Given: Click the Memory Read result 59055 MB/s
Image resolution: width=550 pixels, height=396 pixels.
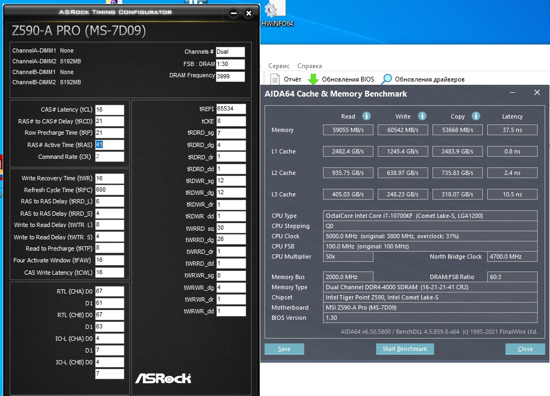Looking at the screenshot, I should tap(348, 130).
